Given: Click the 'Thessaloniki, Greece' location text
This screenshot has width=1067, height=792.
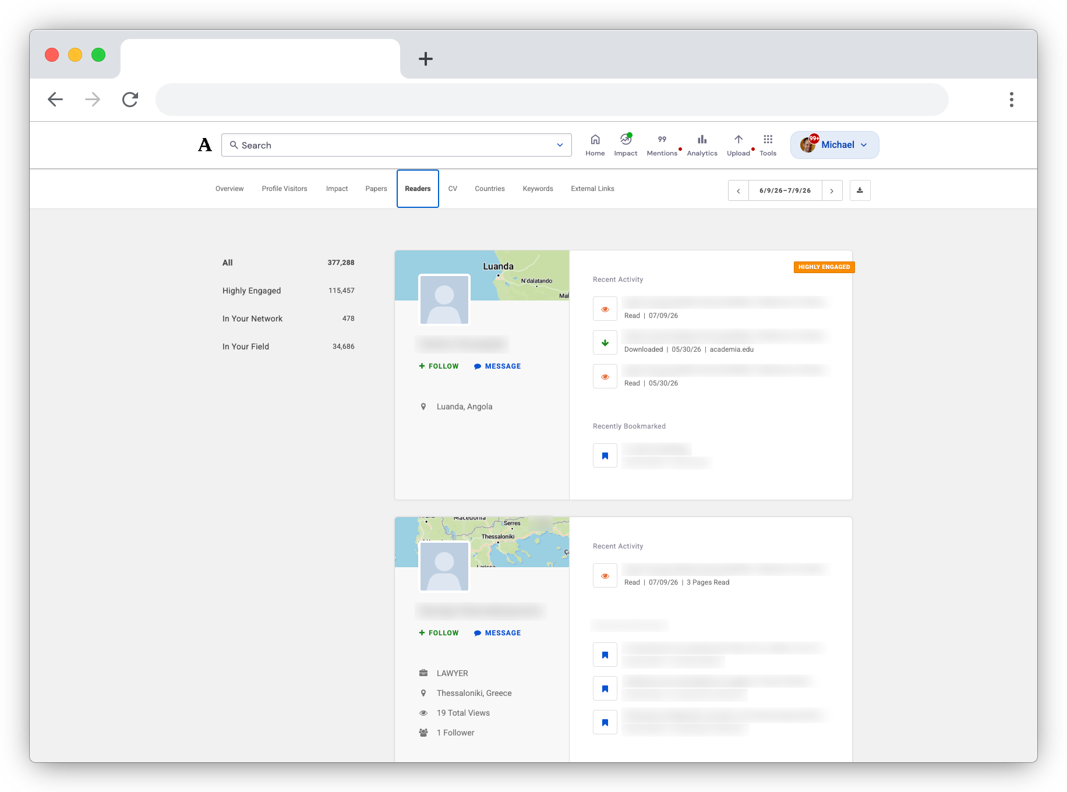Looking at the screenshot, I should [x=474, y=693].
